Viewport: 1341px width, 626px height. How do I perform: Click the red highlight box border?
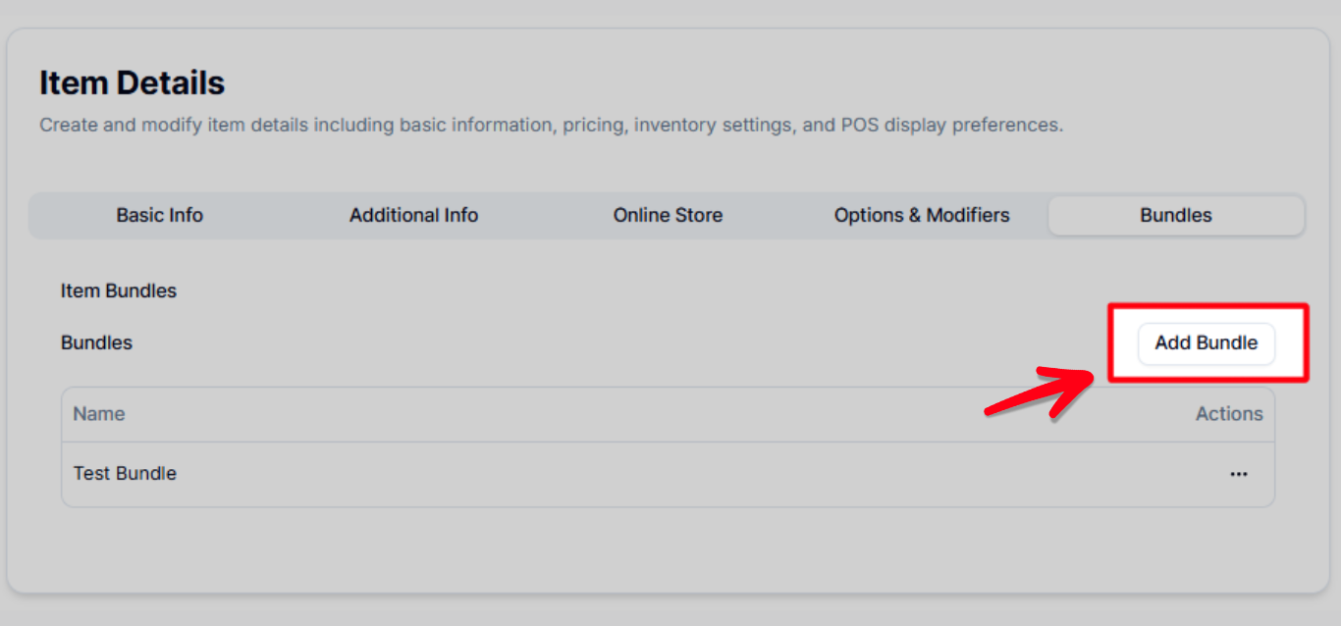click(x=1207, y=306)
